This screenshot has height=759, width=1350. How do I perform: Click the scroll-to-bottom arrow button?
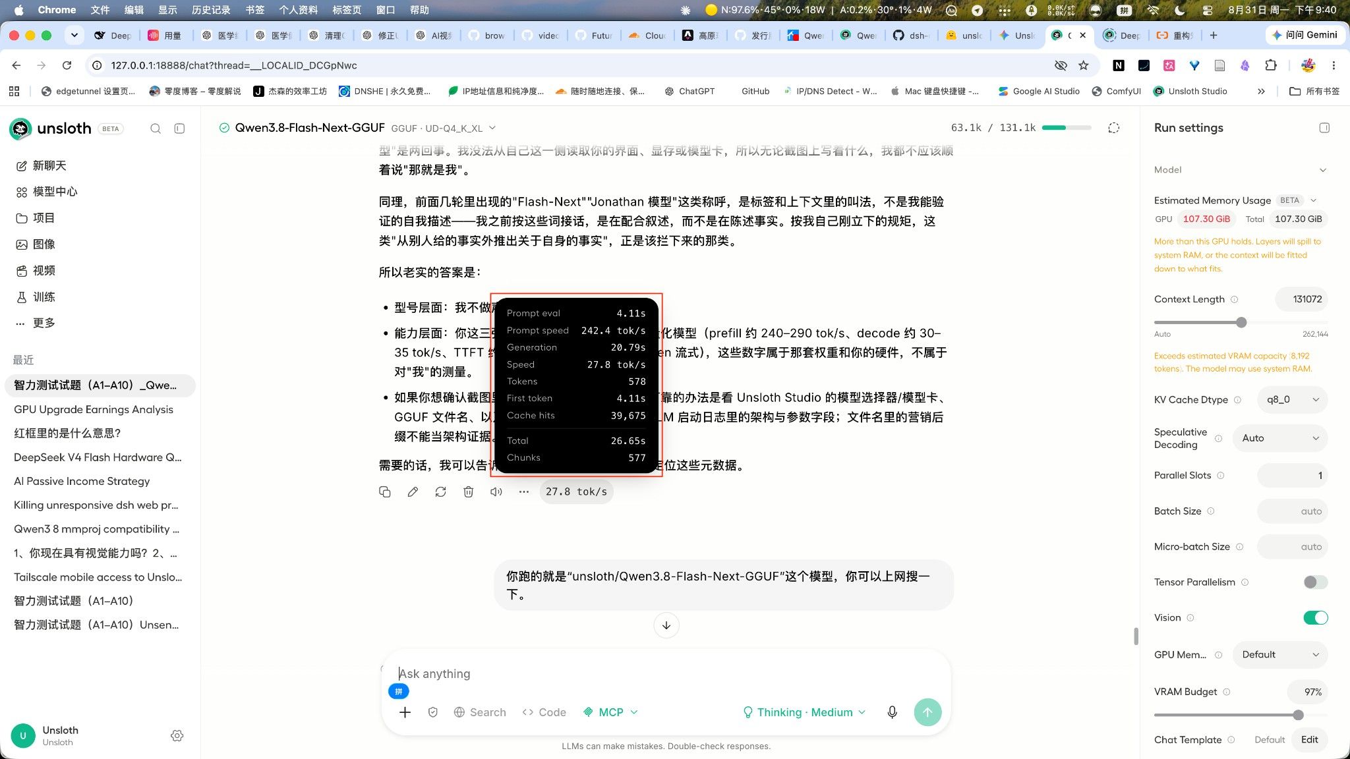pyautogui.click(x=666, y=625)
